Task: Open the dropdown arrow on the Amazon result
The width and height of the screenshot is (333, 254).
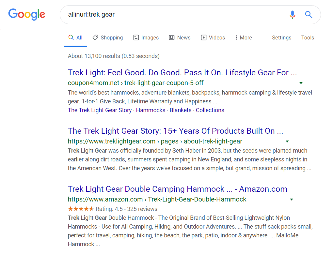Action: (291, 199)
